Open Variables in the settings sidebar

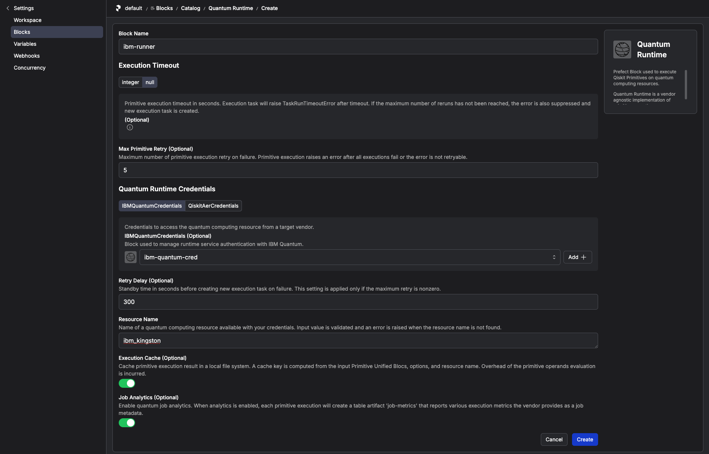(x=25, y=44)
